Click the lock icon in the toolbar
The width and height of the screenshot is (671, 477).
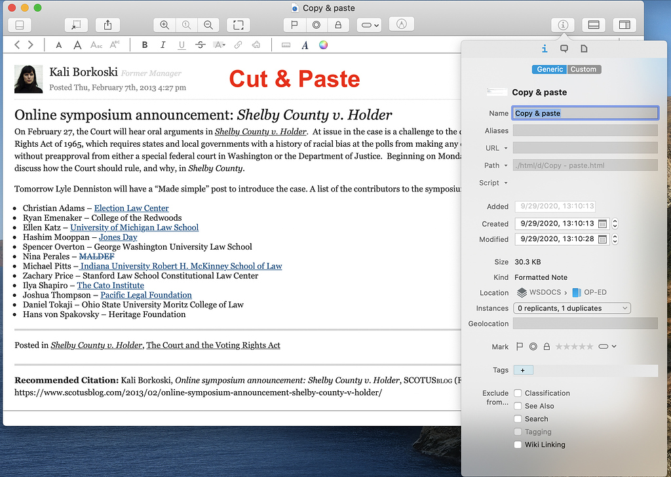click(x=337, y=24)
